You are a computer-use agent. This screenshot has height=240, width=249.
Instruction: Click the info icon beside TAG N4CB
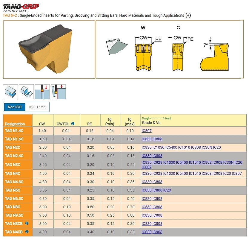point(27,232)
